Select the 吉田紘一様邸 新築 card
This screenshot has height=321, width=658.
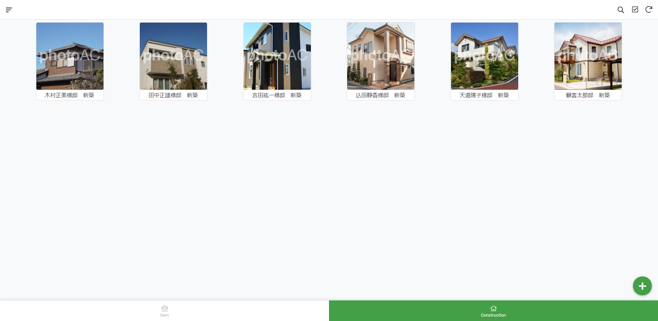[x=277, y=56]
